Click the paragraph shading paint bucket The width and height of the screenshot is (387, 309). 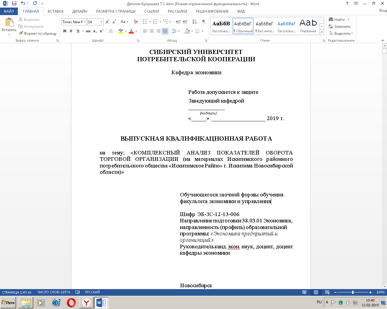coord(187,31)
